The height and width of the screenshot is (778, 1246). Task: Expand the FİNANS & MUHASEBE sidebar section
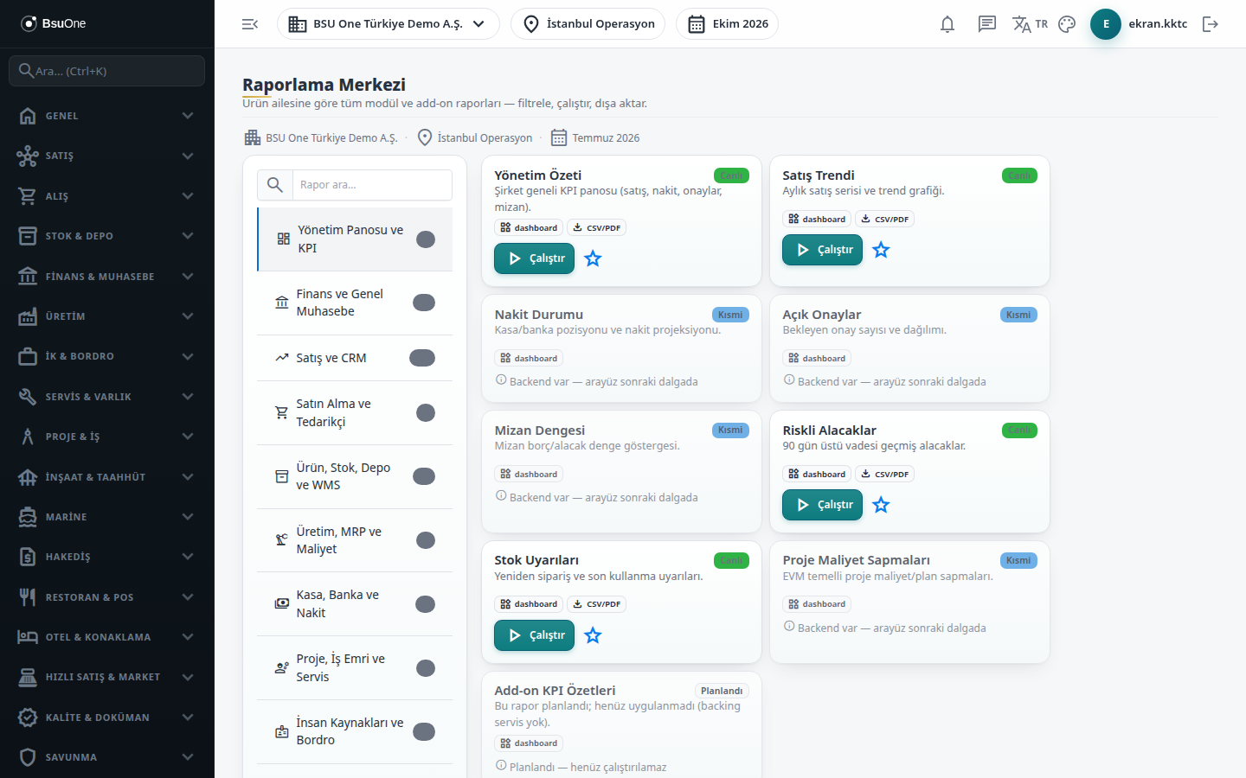coord(107,277)
